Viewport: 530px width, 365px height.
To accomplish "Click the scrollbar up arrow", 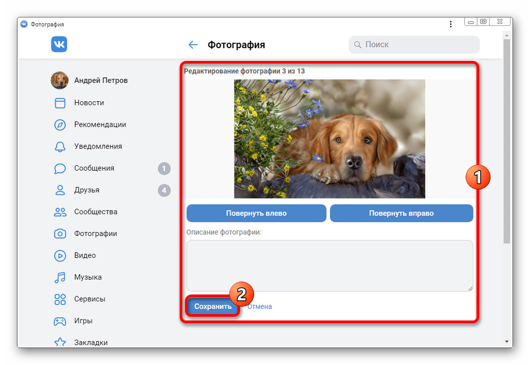I will pos(506,35).
